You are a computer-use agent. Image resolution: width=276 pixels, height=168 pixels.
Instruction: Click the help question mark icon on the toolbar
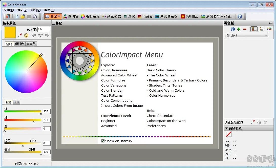[240, 16]
